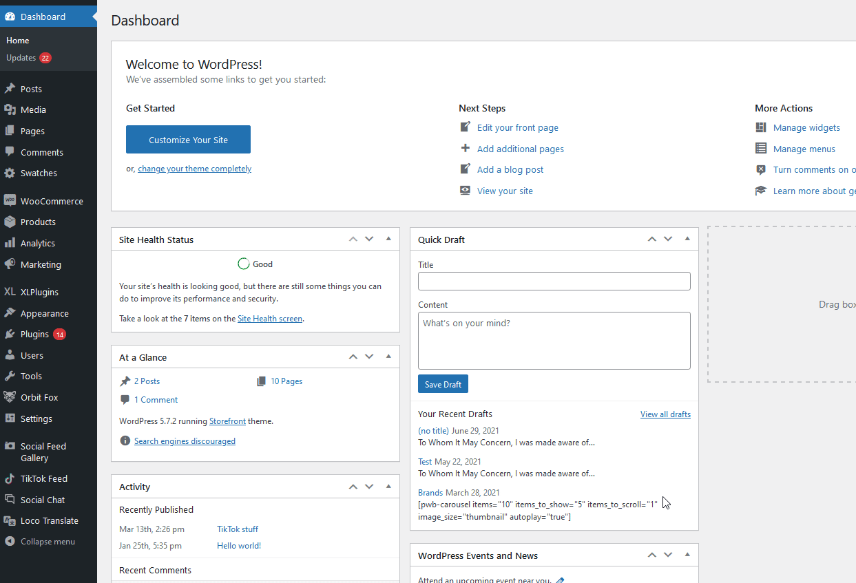Go to the Appearance menu label

[45, 313]
